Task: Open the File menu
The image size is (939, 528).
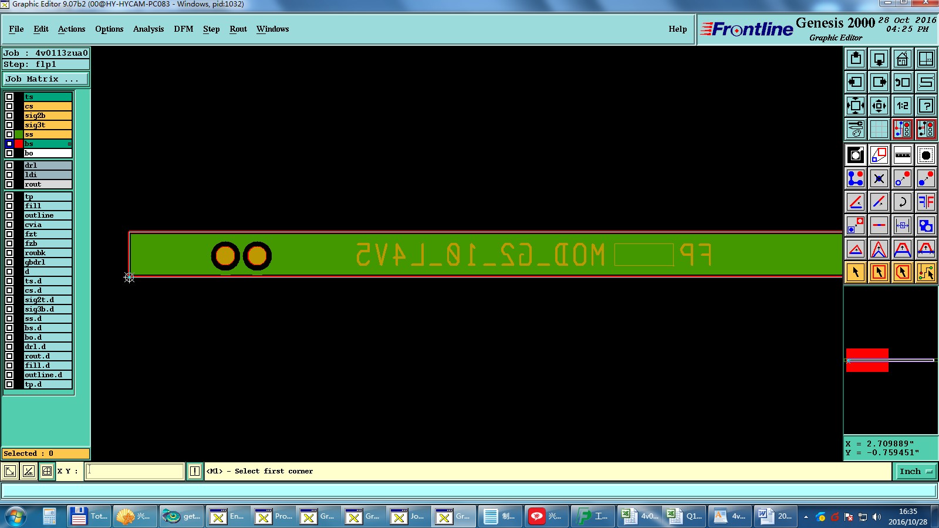Action: (x=16, y=29)
